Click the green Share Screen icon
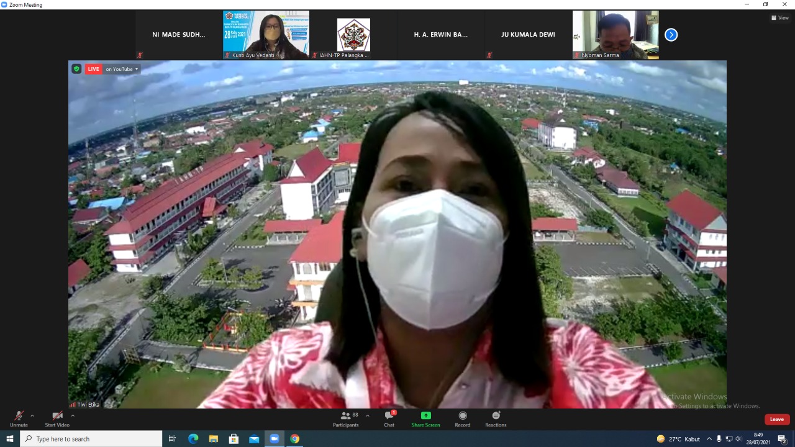Viewport: 795px width, 447px height. [x=425, y=416]
